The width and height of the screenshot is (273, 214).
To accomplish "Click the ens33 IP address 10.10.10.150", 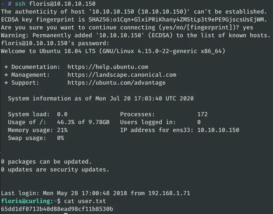I will click(218, 130).
